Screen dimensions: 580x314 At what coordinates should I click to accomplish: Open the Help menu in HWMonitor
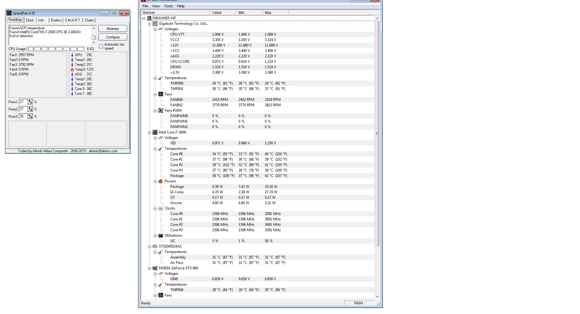coord(181,6)
